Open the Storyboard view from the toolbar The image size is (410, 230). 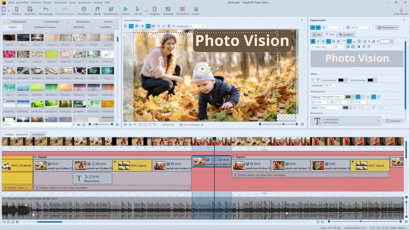pyautogui.click(x=183, y=11)
